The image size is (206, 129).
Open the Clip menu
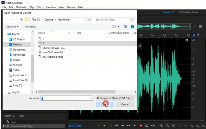[32, 7]
